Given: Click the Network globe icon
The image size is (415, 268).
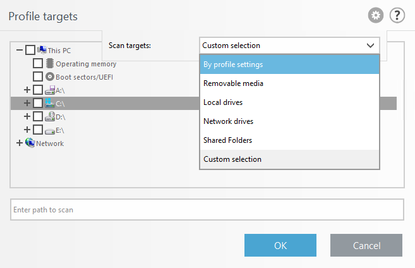Looking at the screenshot, I should point(30,143).
